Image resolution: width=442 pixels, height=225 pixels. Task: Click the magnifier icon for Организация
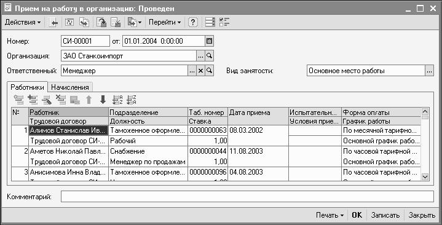click(209, 56)
